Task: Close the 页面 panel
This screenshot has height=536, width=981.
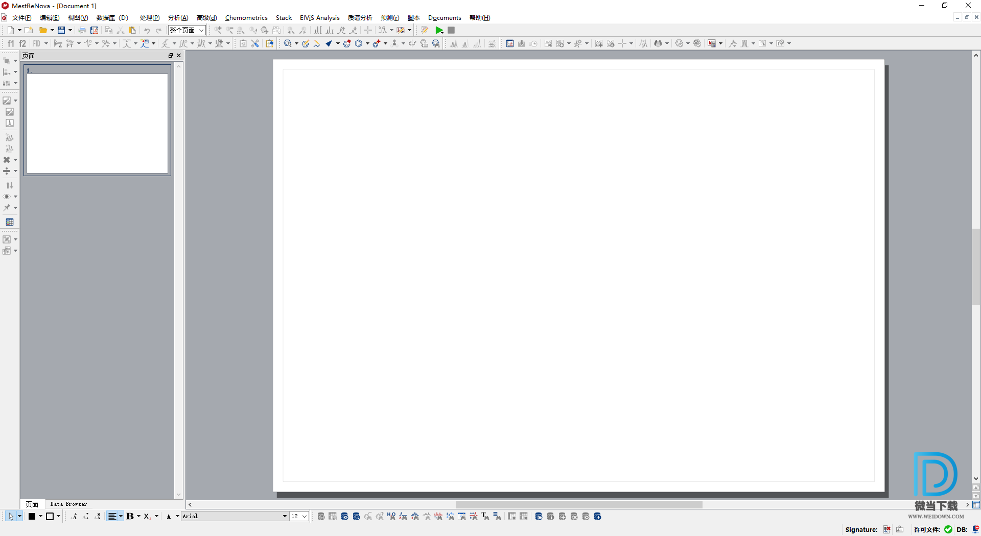Action: click(x=179, y=55)
